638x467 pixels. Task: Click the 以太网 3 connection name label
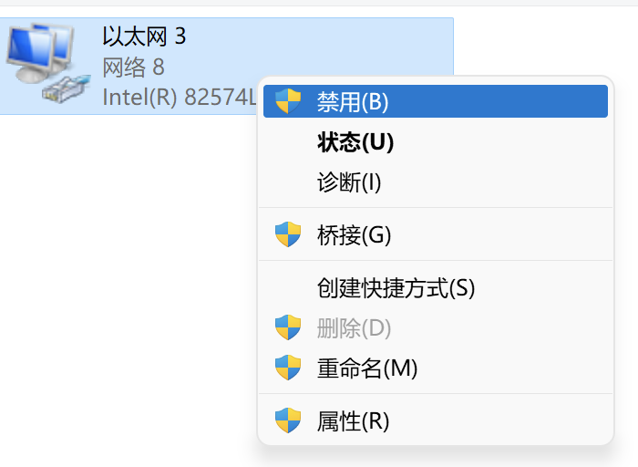144,36
